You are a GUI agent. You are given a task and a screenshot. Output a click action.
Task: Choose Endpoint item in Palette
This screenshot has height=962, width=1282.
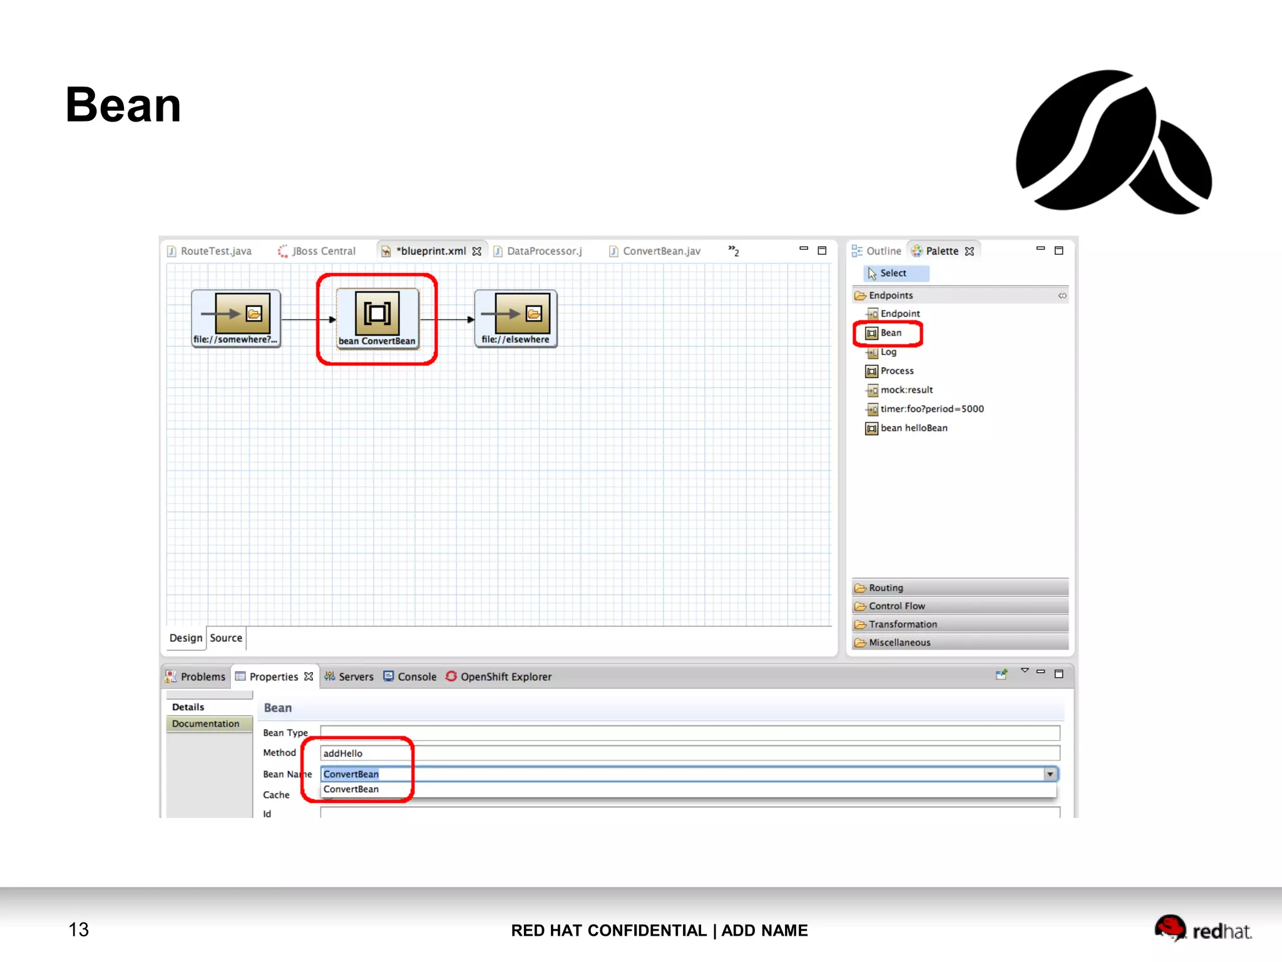(893, 313)
